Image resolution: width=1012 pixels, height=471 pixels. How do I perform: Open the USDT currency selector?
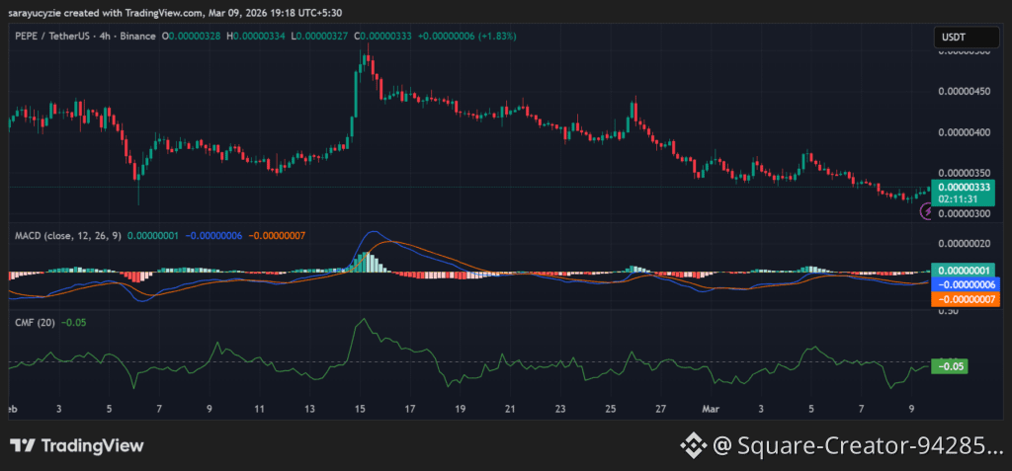[967, 38]
